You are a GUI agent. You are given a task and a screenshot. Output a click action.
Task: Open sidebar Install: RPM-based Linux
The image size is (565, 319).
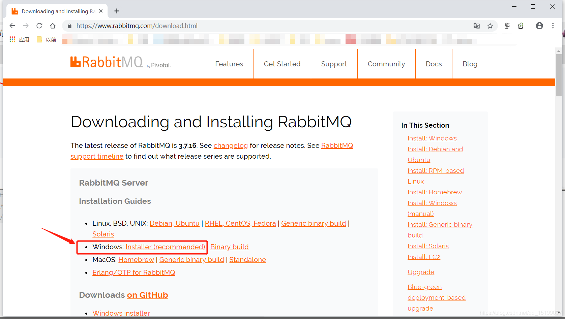436,176
